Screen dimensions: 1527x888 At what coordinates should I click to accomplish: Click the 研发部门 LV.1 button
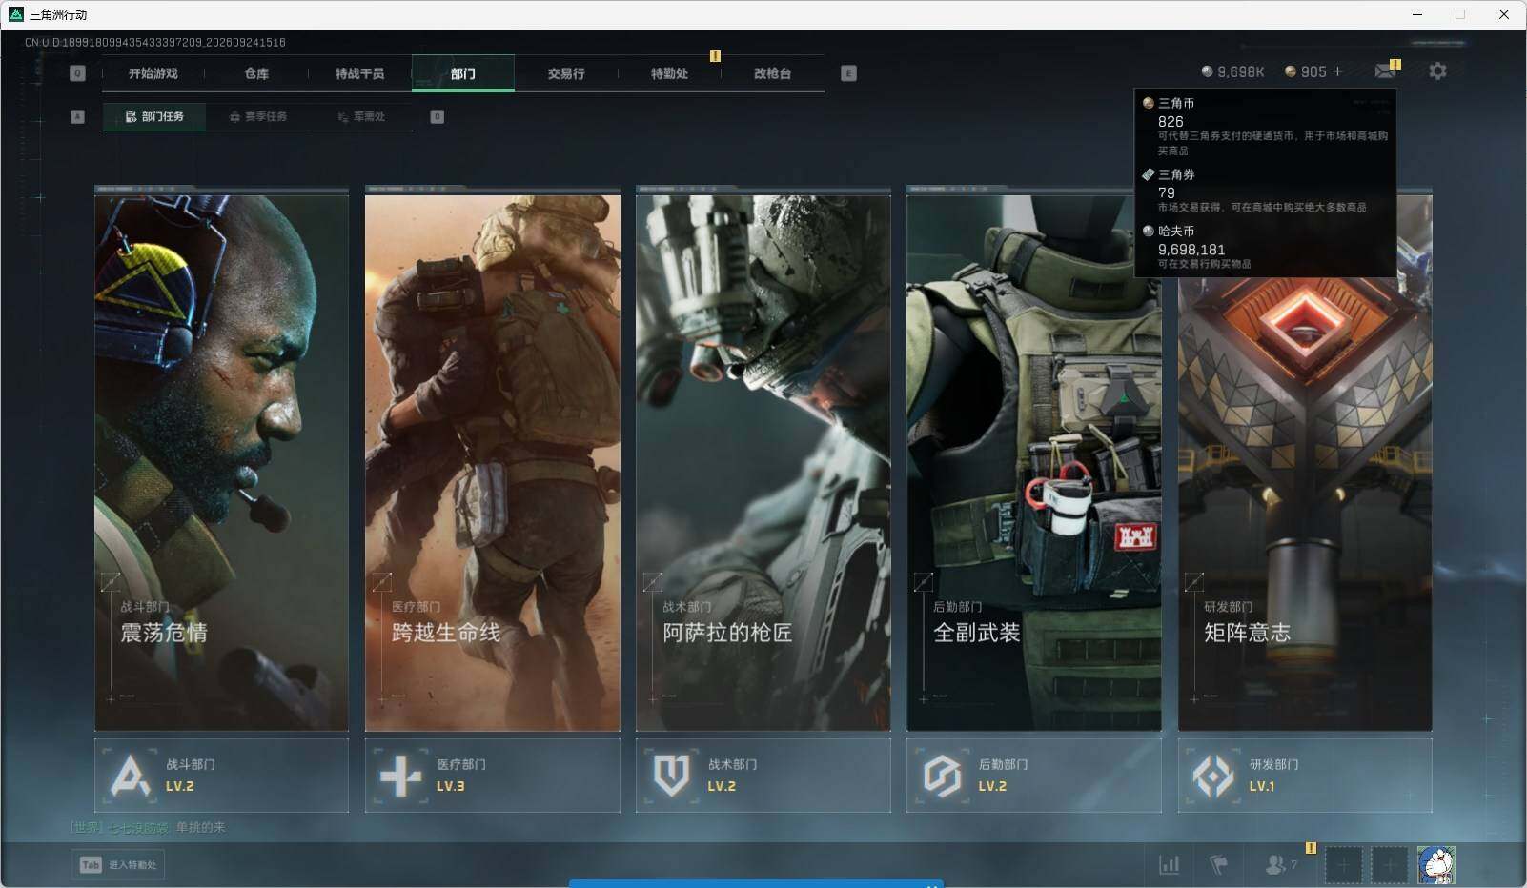point(1305,776)
